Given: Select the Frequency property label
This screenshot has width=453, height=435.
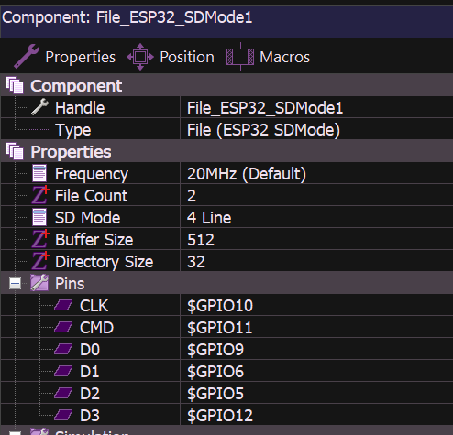Looking at the screenshot, I should coord(92,174).
